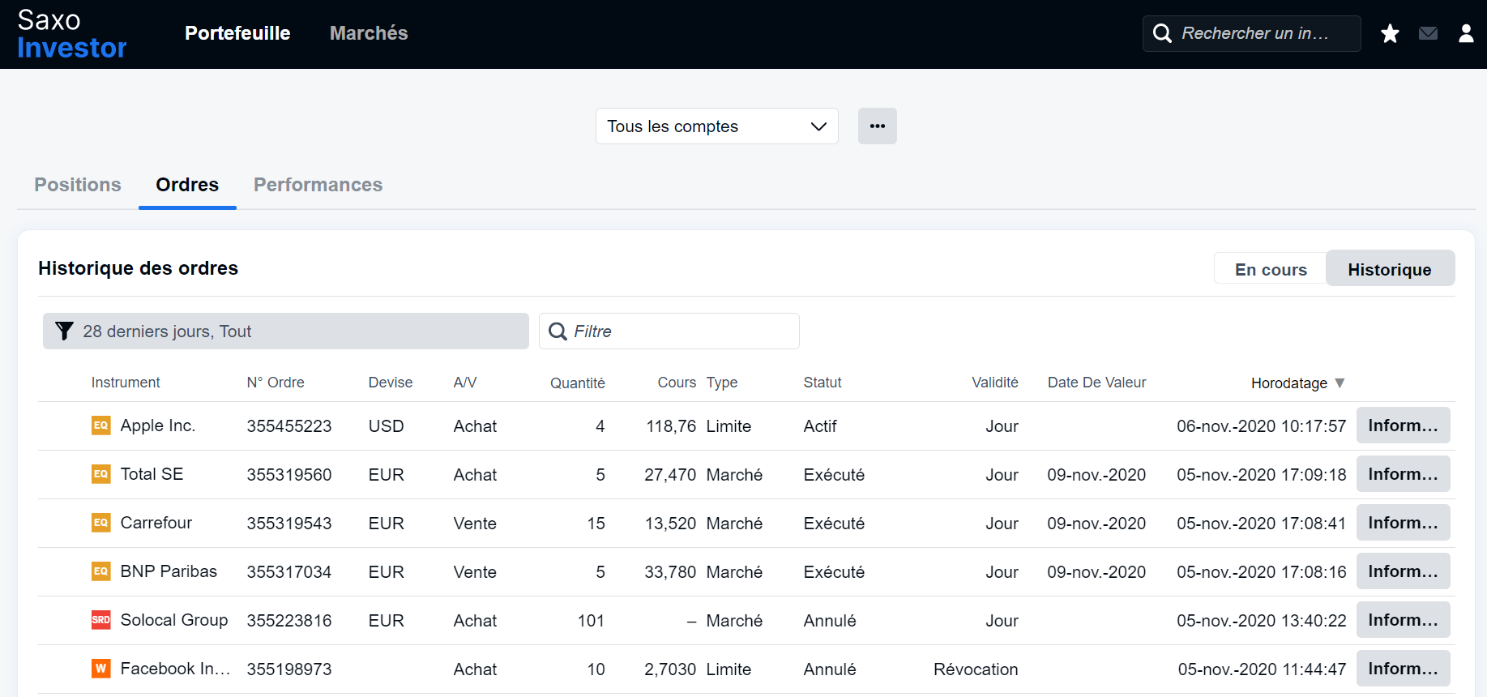Sort by Validité column header
Screen dimensions: 1487x697
pos(995,383)
